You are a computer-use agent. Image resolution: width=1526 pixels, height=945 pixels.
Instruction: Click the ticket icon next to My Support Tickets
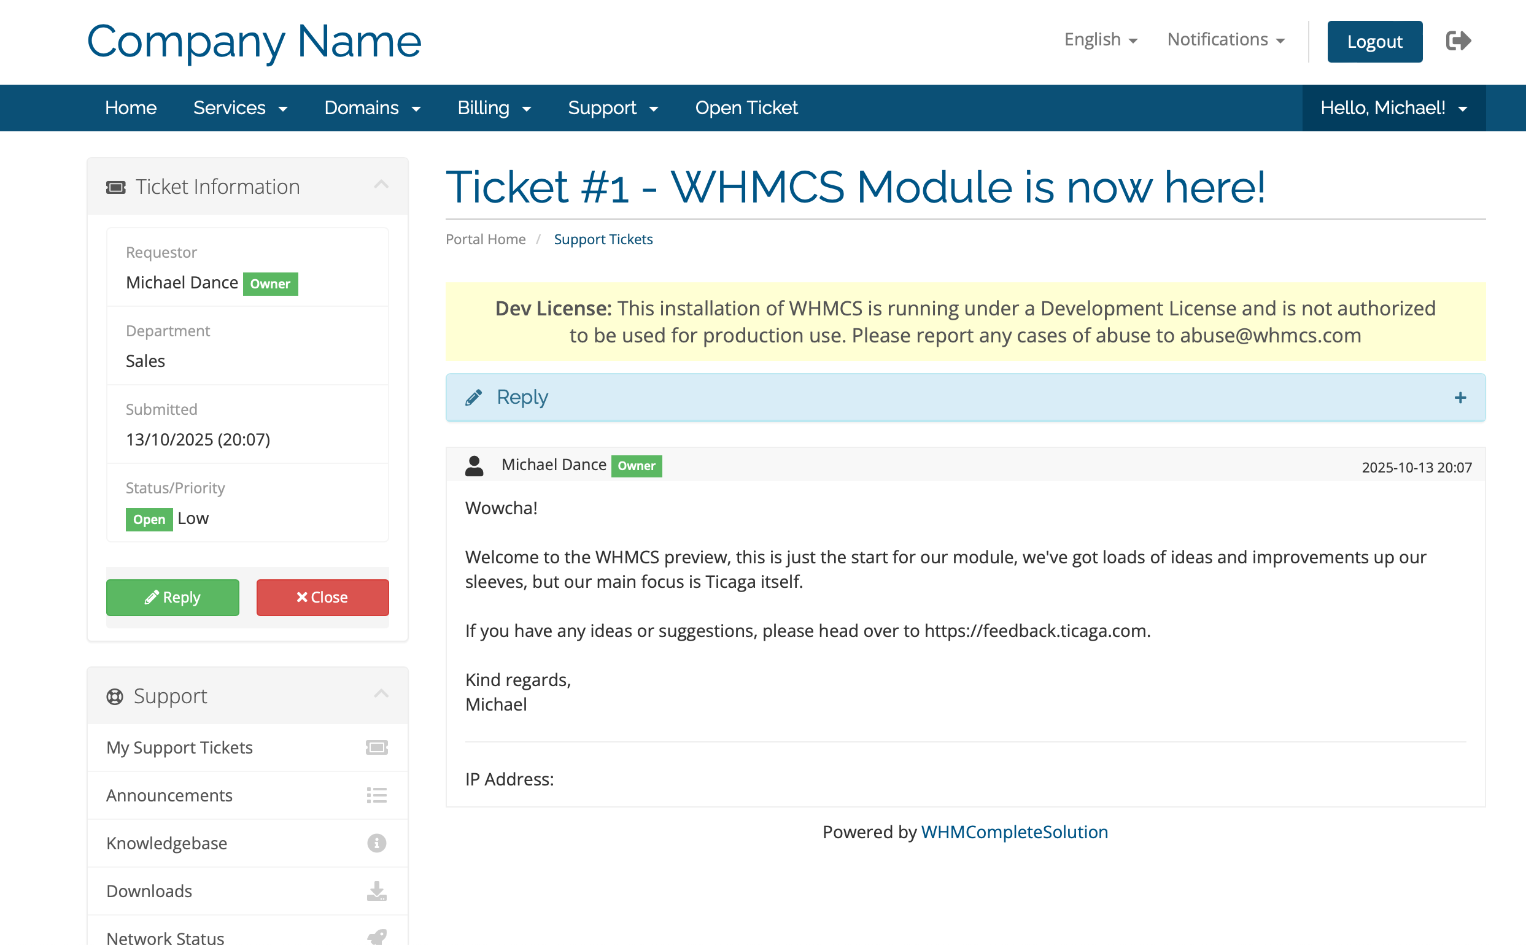tap(376, 747)
